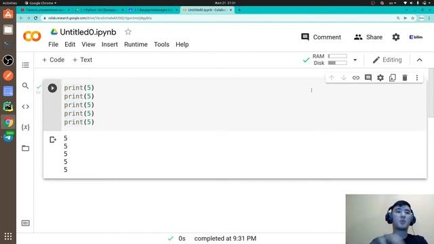Open the code snippets sidebar icon
The image size is (434, 244).
pos(26,106)
